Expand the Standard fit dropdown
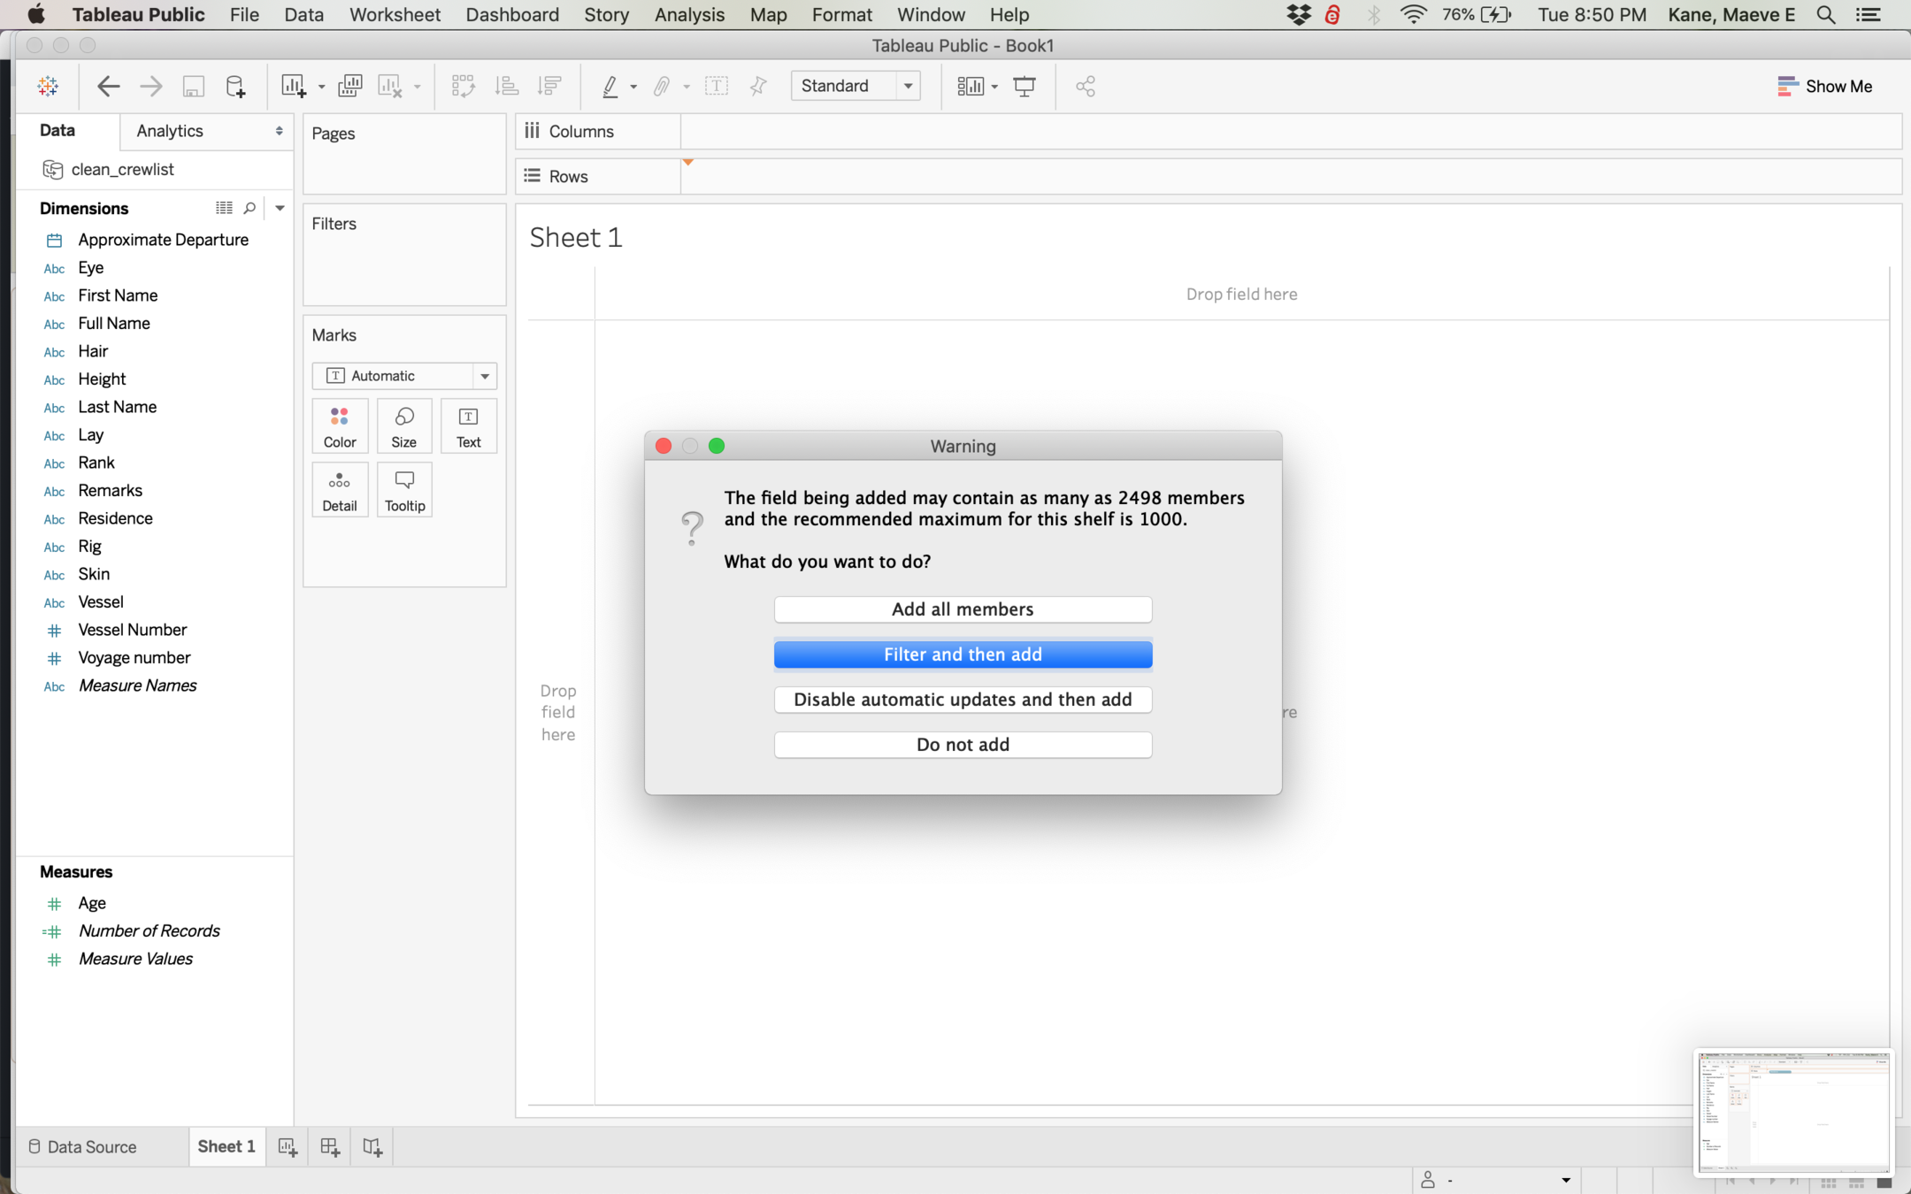The image size is (1911, 1194). pyautogui.click(x=908, y=86)
